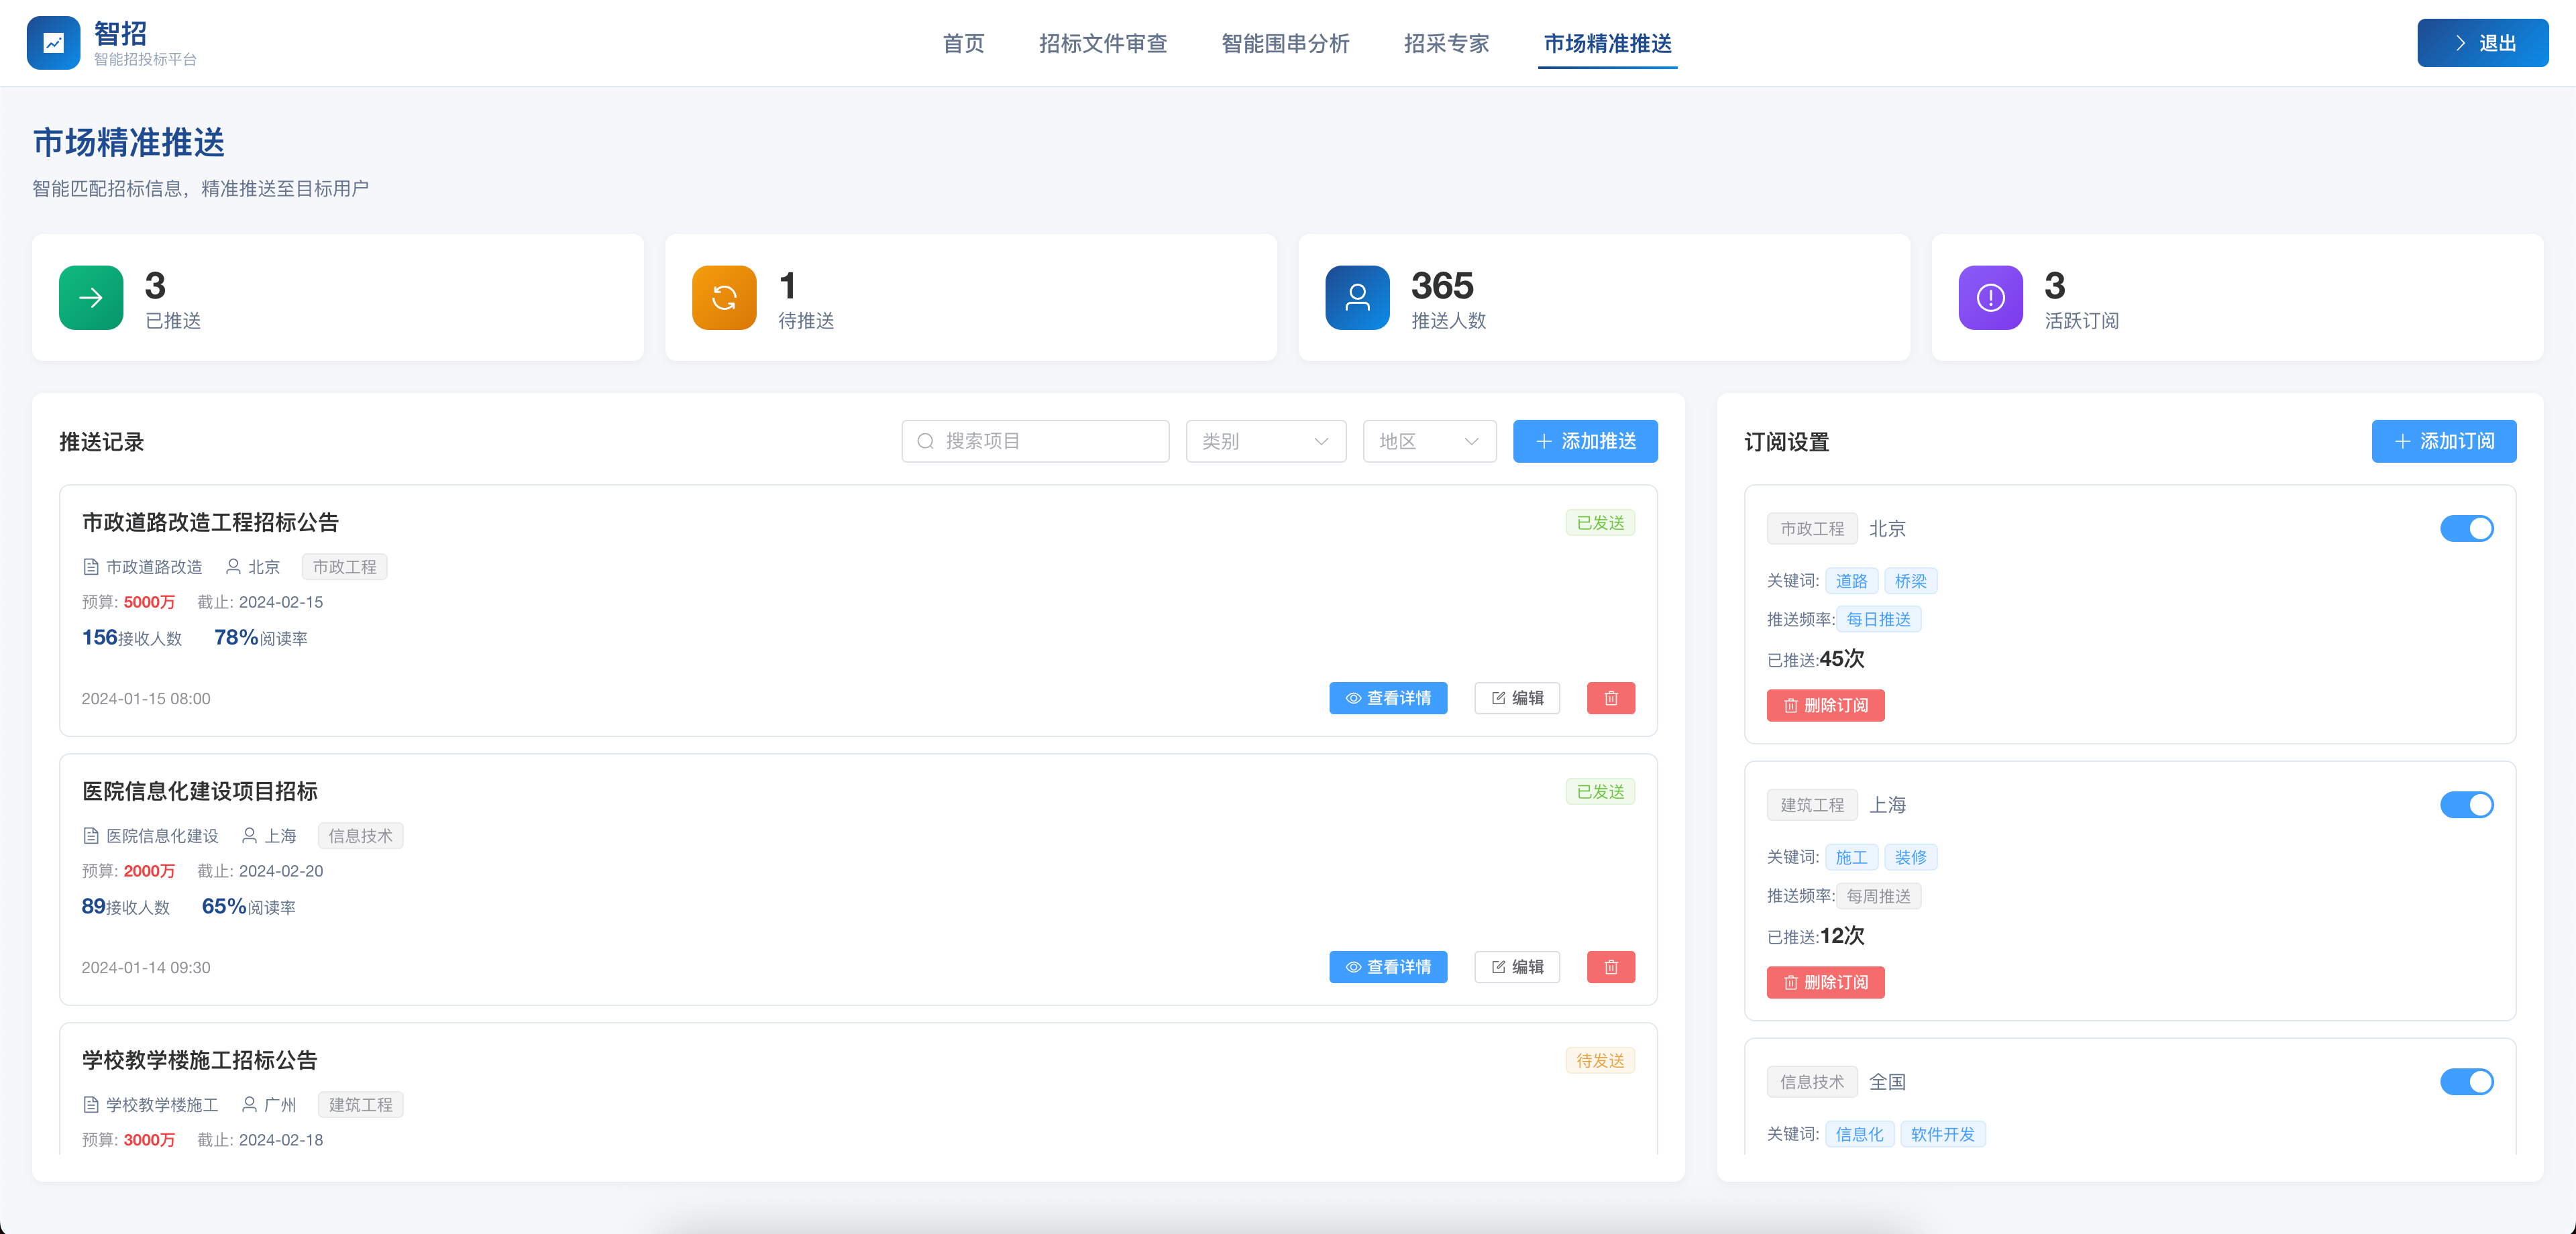Click the search magnifier icon

click(925, 441)
